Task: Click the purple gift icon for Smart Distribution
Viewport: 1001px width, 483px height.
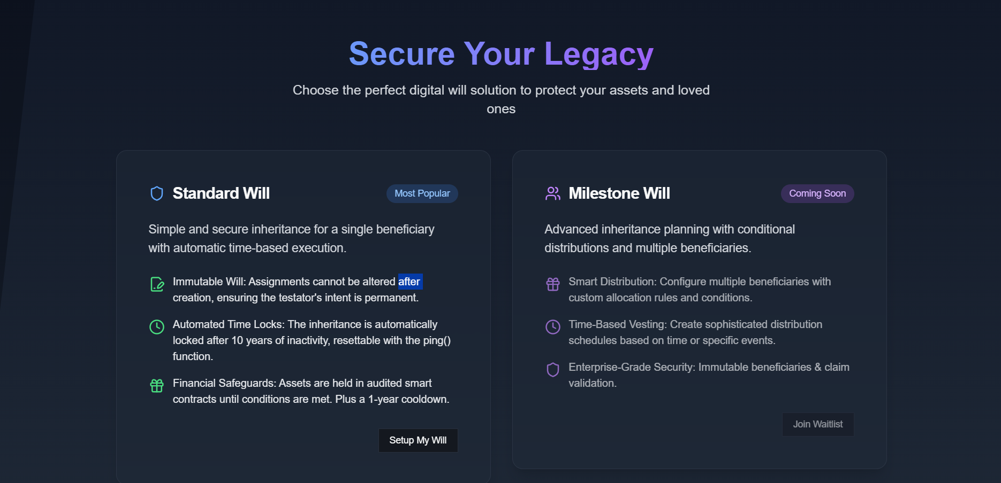Action: [x=553, y=284]
